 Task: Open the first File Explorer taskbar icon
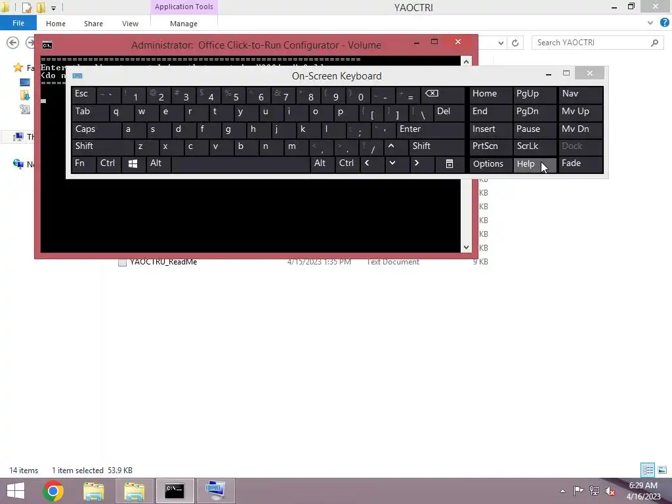coord(93,491)
